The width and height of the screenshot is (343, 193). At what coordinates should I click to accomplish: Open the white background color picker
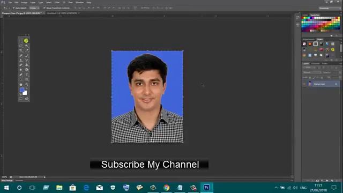(x=25, y=93)
